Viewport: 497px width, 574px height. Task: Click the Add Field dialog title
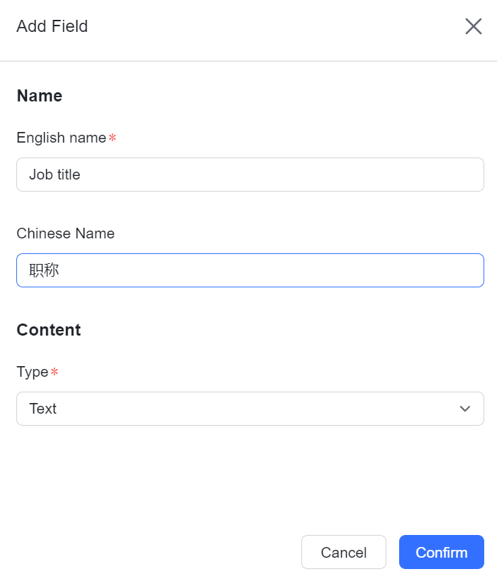click(52, 26)
